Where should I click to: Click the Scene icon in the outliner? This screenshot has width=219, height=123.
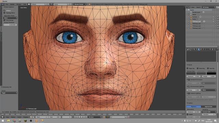[189, 10]
